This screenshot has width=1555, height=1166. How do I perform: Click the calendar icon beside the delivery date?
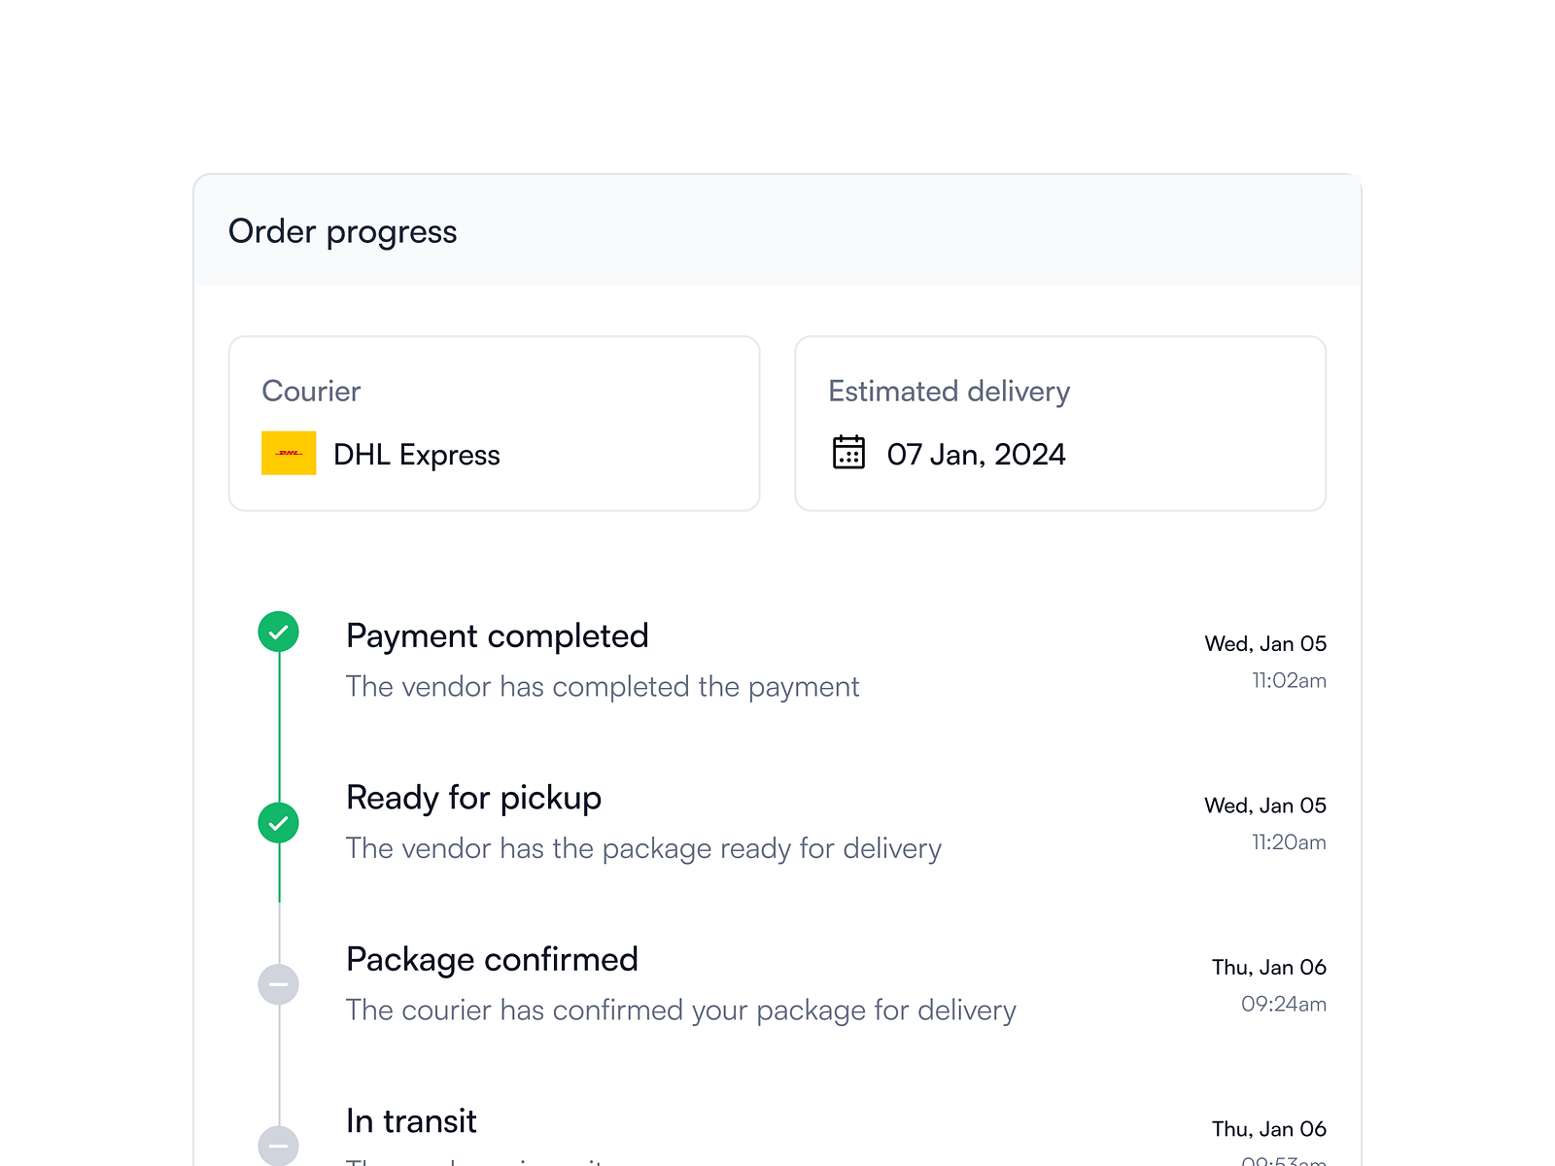(x=847, y=453)
